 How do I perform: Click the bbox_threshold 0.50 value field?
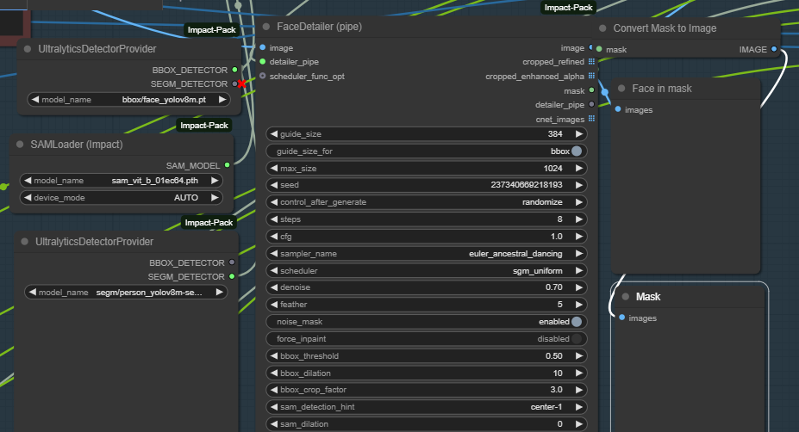click(427, 355)
